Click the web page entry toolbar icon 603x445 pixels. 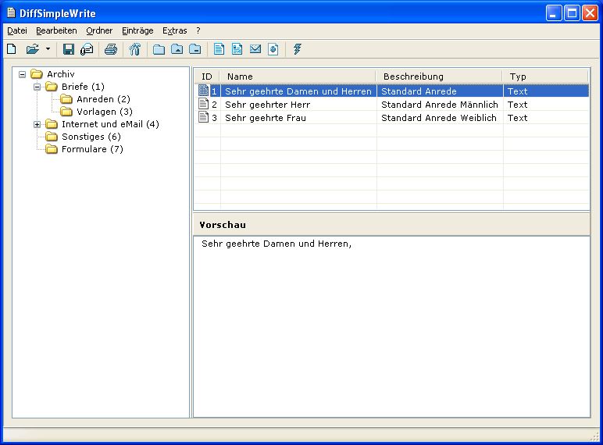[x=273, y=49]
